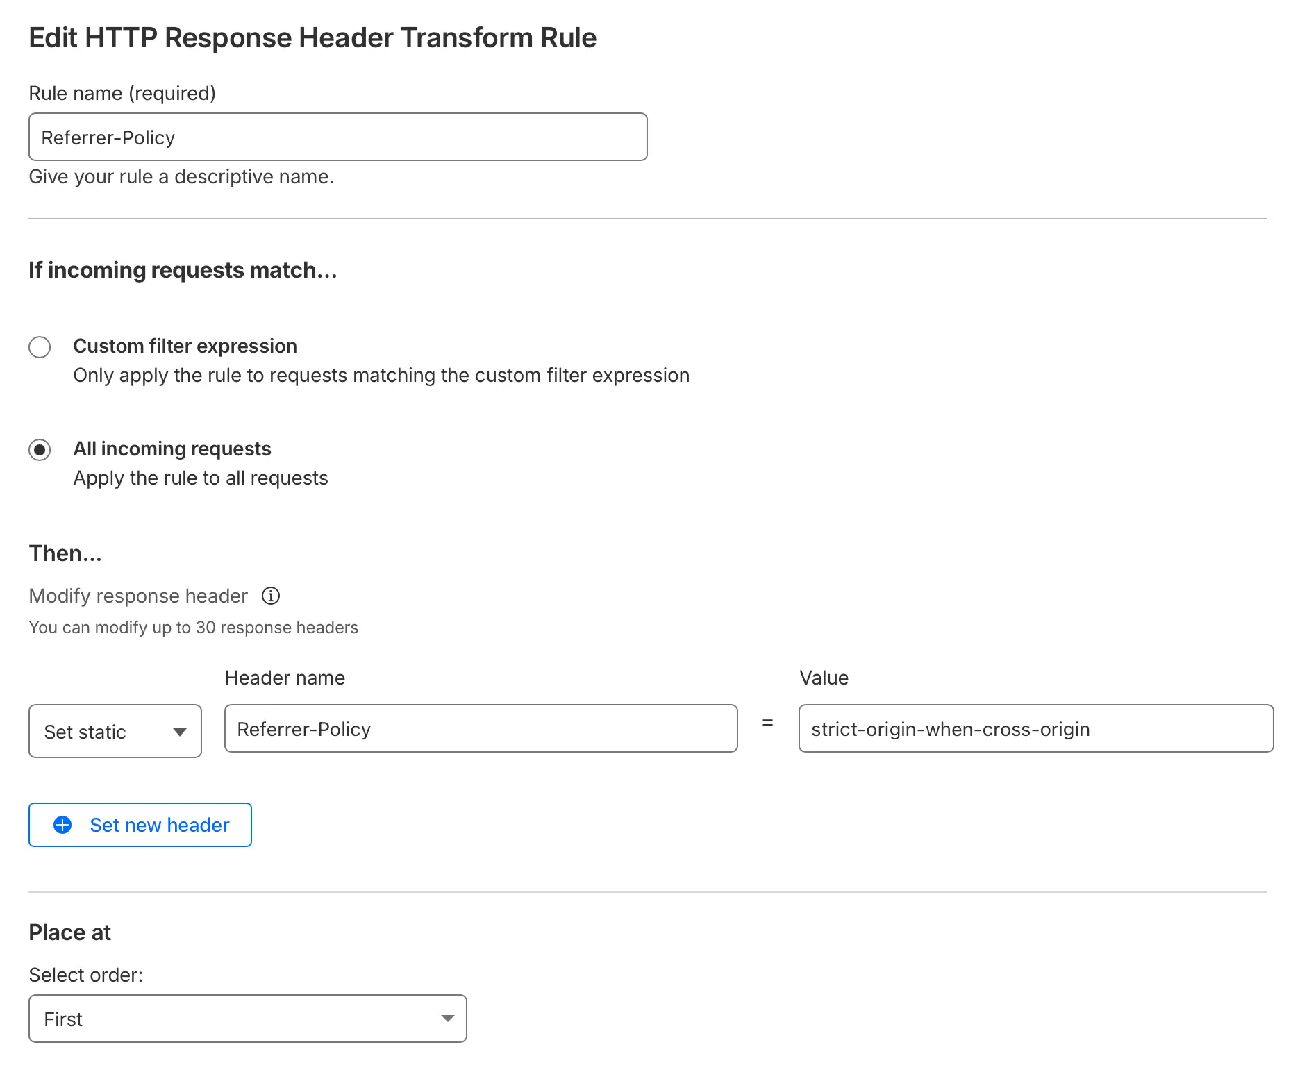The height and width of the screenshot is (1072, 1300).
Task: Click the blue plus icon in Set new header
Action: [62, 825]
